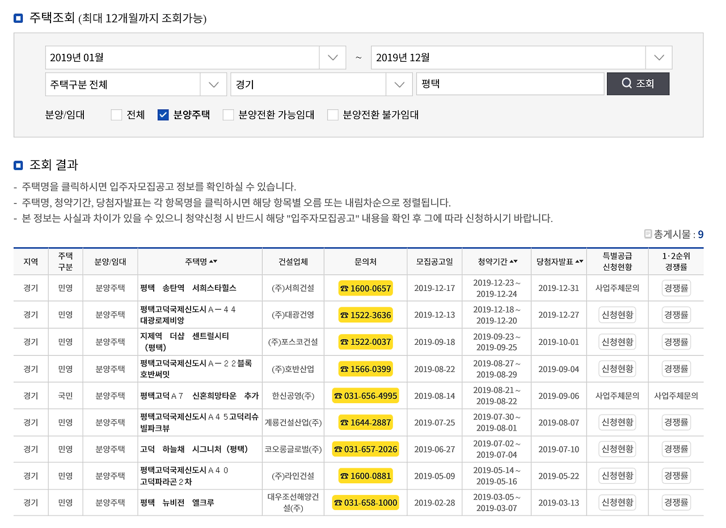Click 경쟁률 for 평택 뉴비전 엘크루

(676, 503)
